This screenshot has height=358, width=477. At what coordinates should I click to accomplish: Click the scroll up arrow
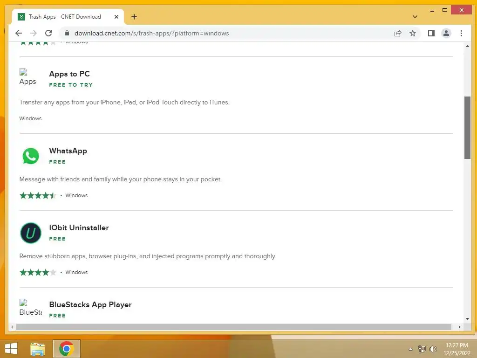pyautogui.click(x=467, y=46)
